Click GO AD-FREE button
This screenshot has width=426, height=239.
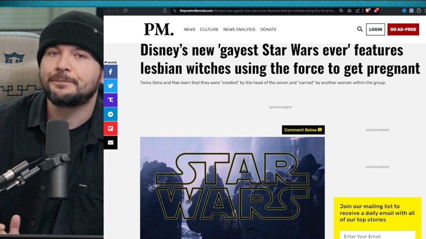pyautogui.click(x=403, y=29)
